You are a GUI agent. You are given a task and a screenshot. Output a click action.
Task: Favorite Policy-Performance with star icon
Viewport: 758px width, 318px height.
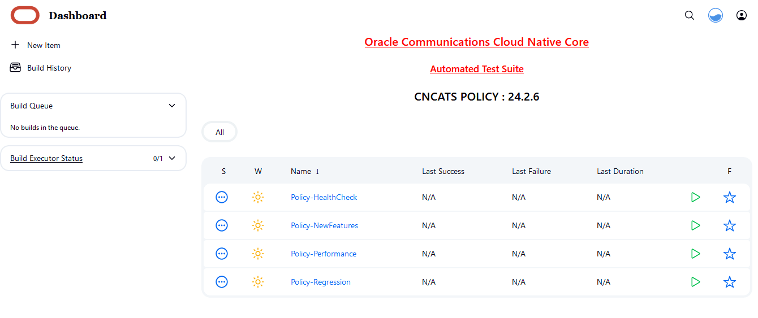(x=730, y=254)
